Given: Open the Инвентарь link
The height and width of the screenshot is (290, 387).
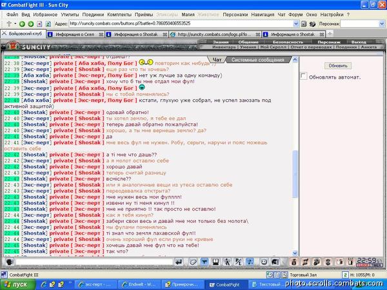Looking at the screenshot, I should tap(224, 47).
